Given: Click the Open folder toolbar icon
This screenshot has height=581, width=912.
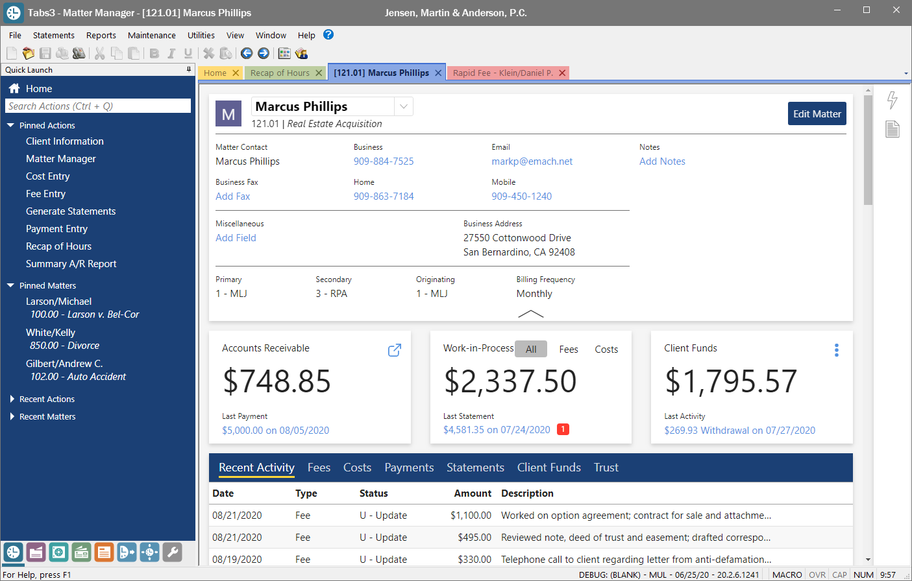Looking at the screenshot, I should 28,53.
